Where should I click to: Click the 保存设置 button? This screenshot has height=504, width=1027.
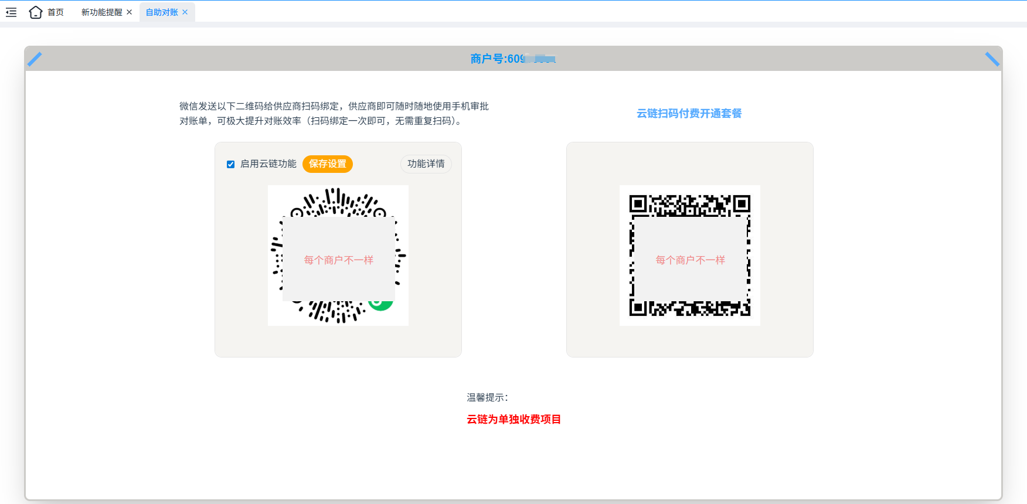(x=328, y=164)
